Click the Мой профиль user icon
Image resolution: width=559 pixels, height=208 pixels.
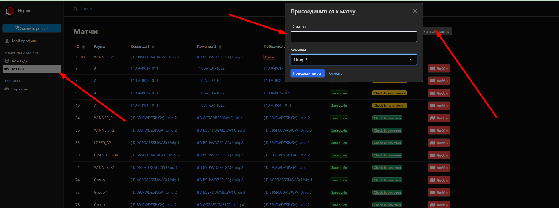coord(7,41)
